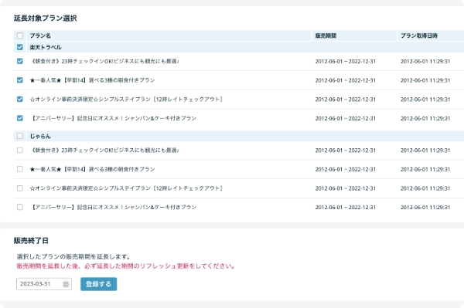Uncheck ☆オンライン事前決済限定☆ plan under 楽天トラベル
The height and width of the screenshot is (308, 464).
(x=20, y=100)
